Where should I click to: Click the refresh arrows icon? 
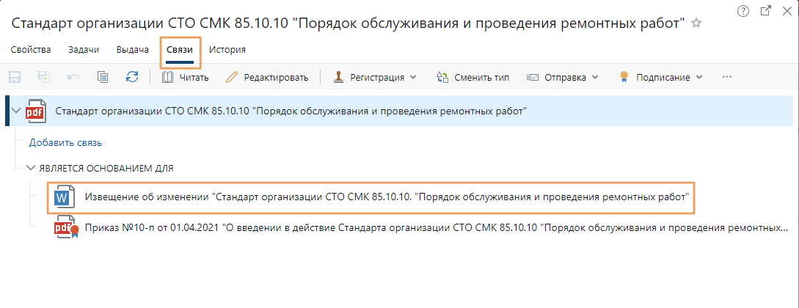132,77
